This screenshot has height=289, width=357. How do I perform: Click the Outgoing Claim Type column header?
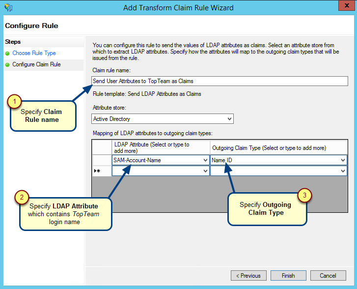point(279,147)
